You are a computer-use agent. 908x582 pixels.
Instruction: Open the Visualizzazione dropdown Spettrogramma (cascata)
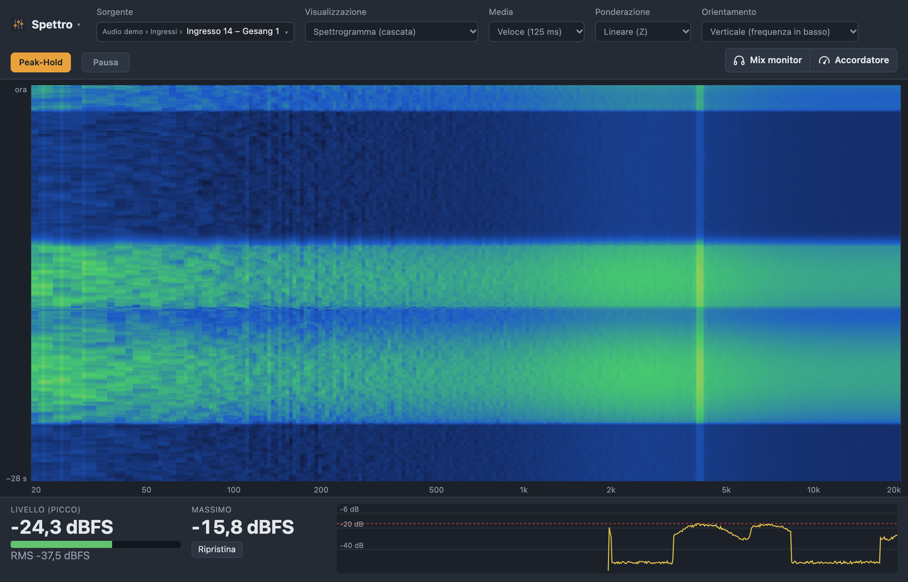(392, 32)
